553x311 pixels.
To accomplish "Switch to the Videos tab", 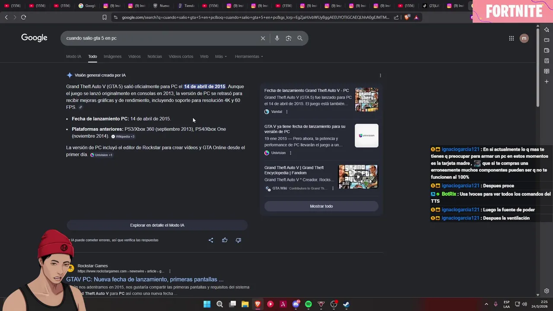I will (134, 57).
